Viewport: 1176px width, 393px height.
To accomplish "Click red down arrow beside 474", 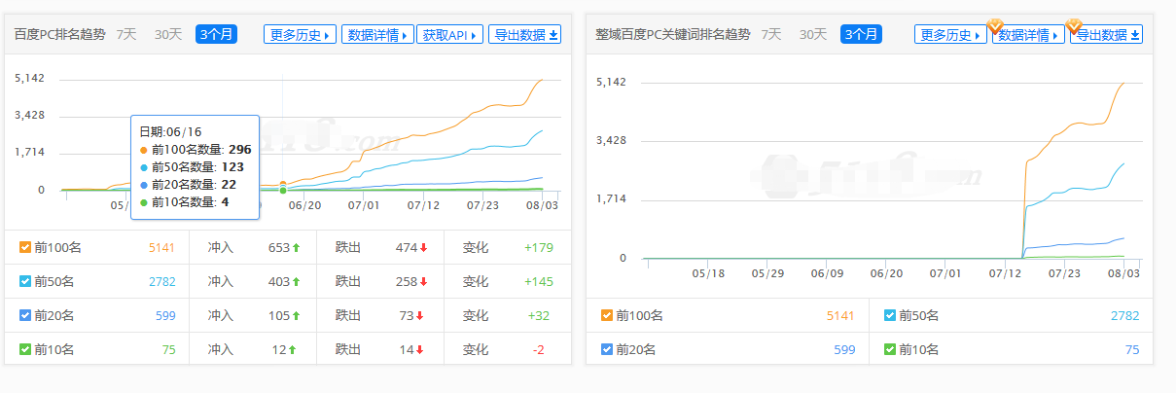I will [x=424, y=247].
